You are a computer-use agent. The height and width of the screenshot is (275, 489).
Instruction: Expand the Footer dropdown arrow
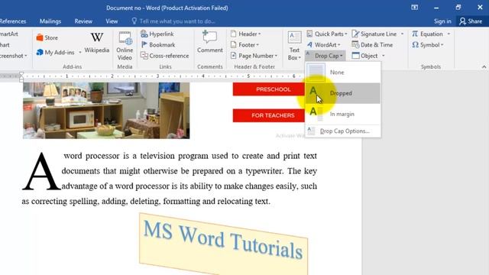tap(257, 45)
